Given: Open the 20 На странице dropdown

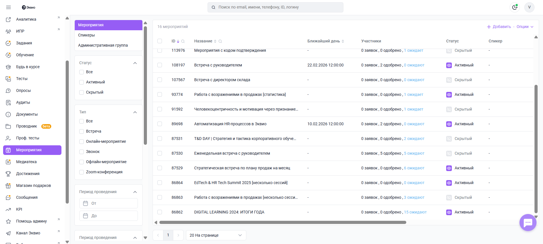Looking at the screenshot, I should coord(216,235).
